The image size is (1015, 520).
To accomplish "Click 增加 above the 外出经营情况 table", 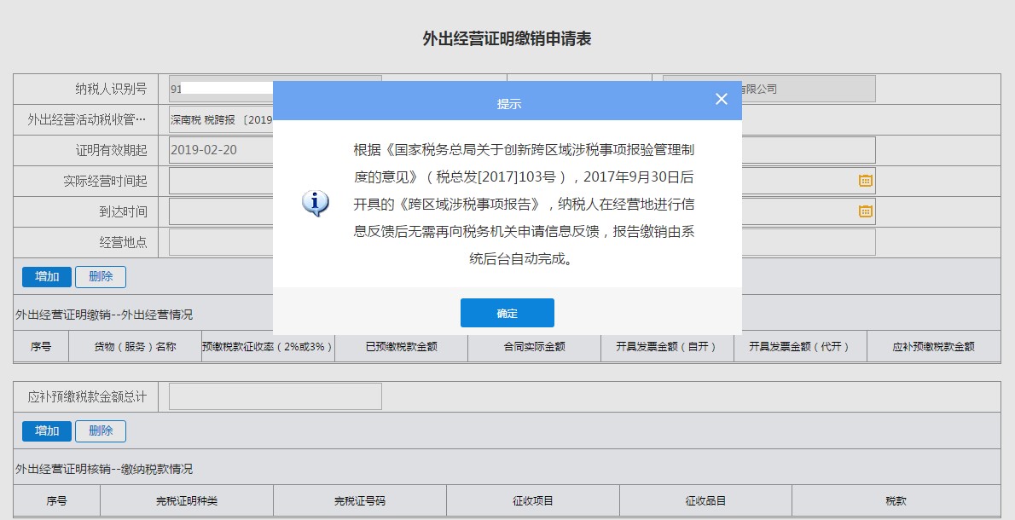I will tap(47, 277).
